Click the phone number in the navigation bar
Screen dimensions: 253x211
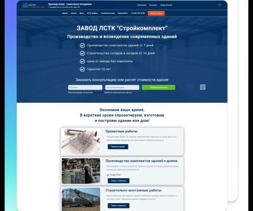pyautogui.click(x=138, y=13)
